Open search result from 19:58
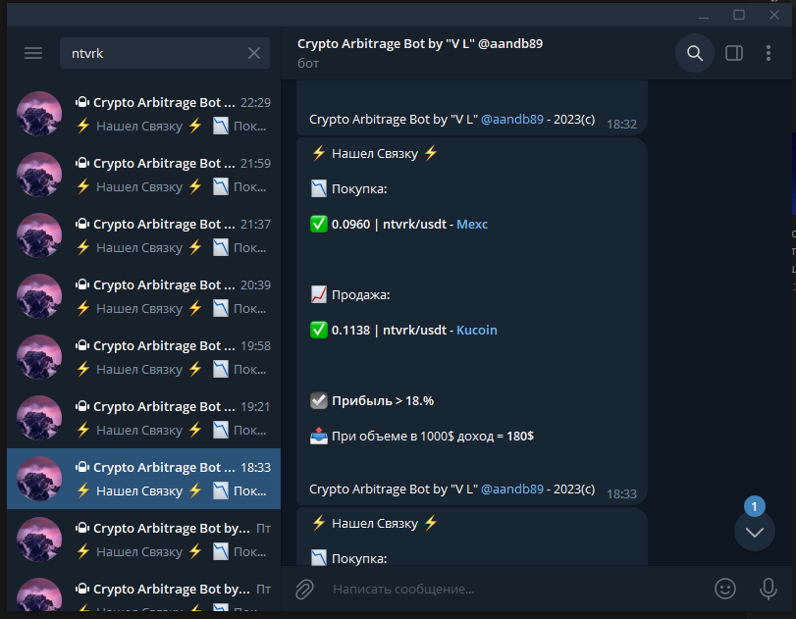This screenshot has height=619, width=796. tap(143, 357)
